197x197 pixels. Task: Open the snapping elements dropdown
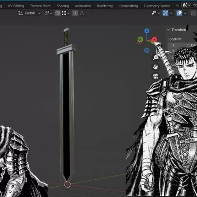click(x=66, y=13)
